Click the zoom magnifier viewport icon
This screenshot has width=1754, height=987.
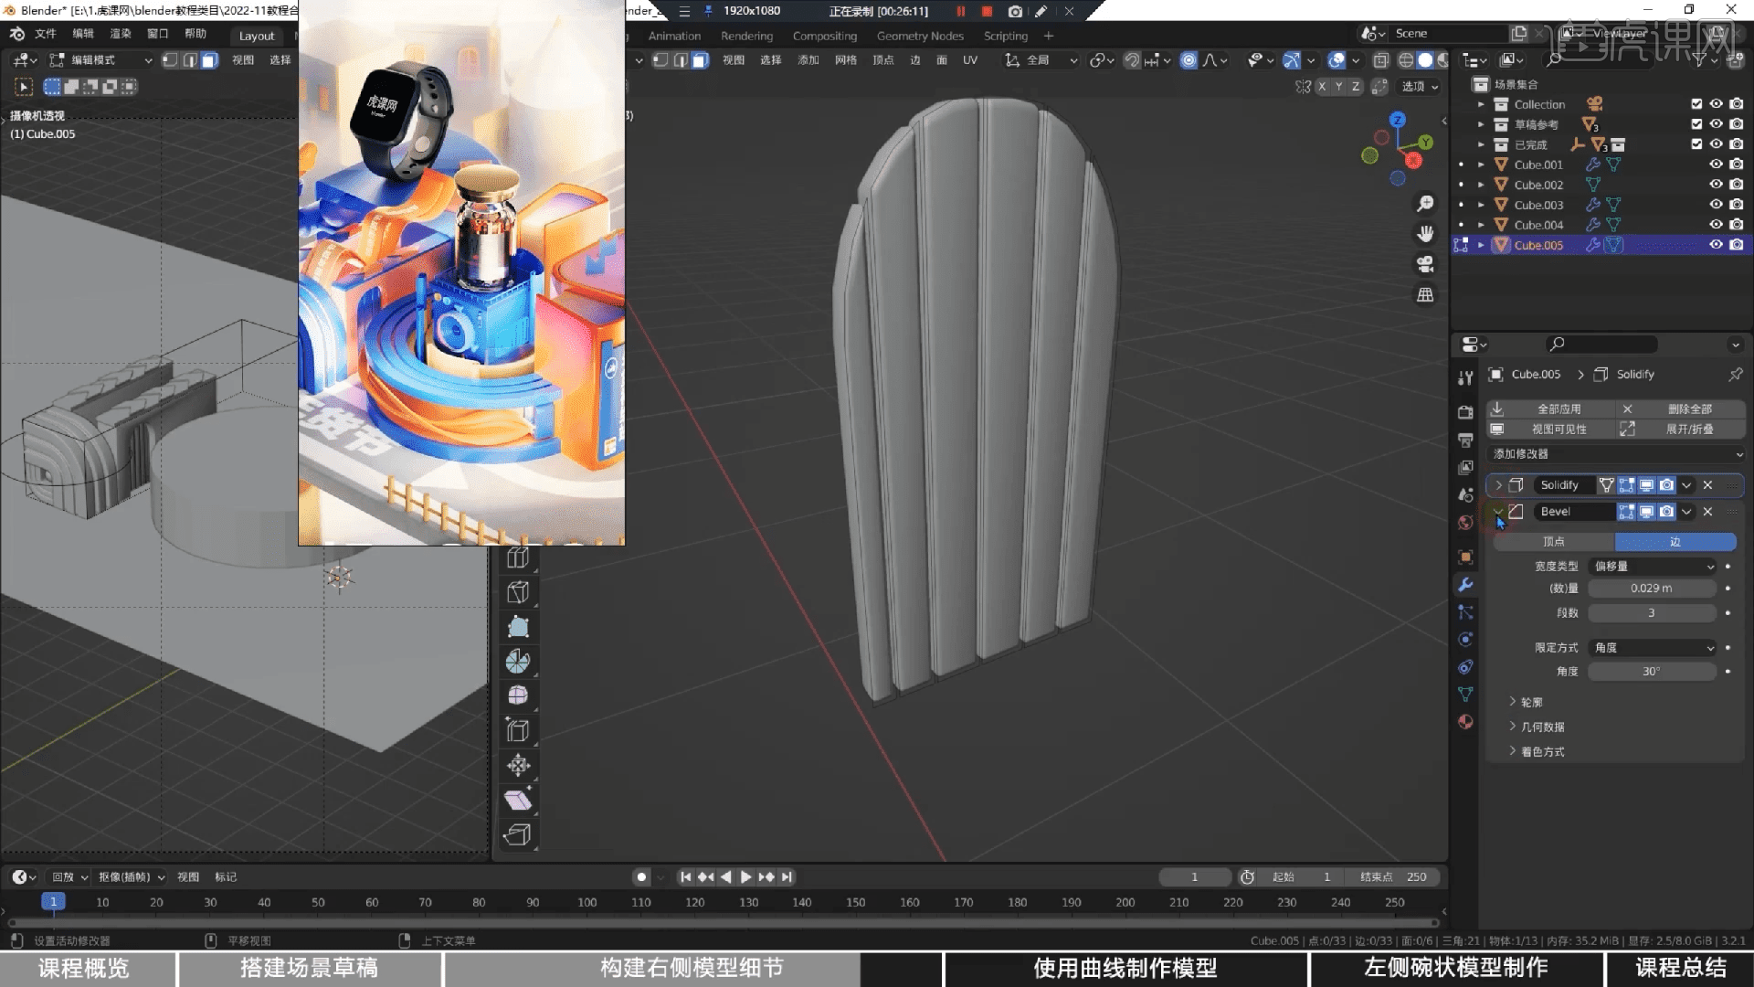(1425, 203)
